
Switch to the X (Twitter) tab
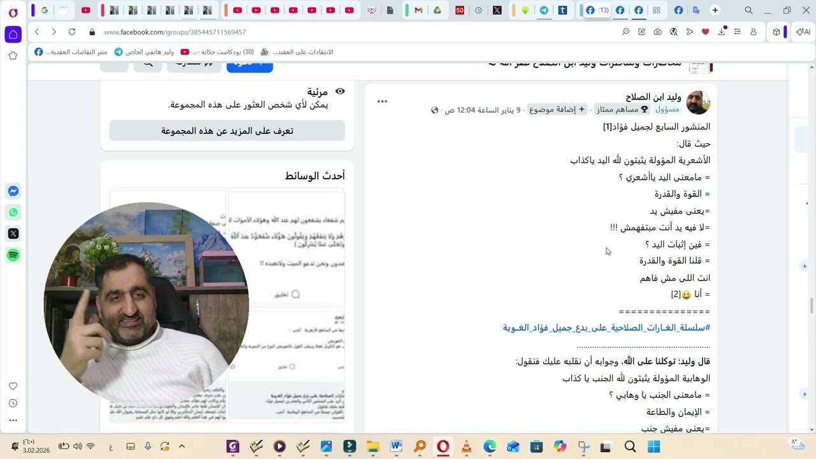click(x=497, y=10)
